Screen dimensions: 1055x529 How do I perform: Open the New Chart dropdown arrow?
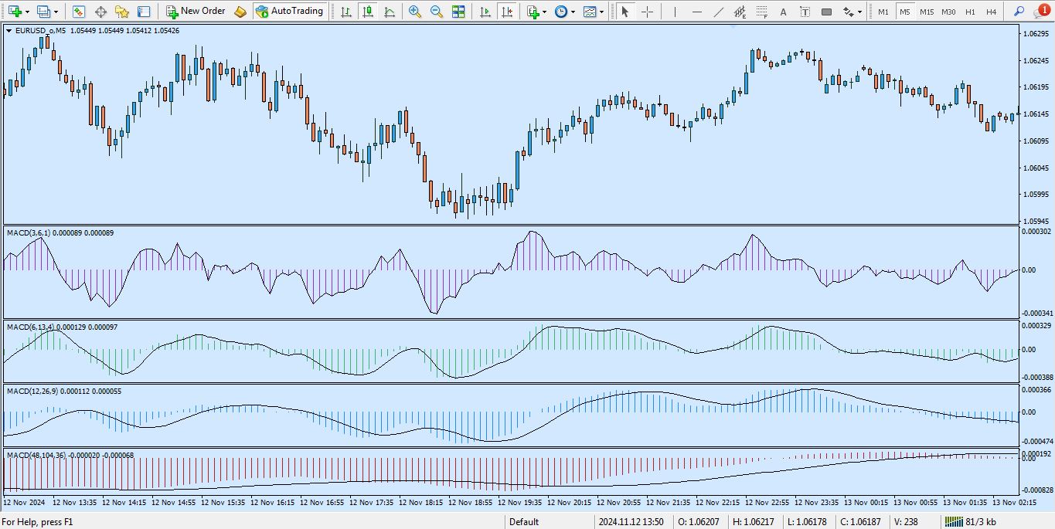(28, 12)
